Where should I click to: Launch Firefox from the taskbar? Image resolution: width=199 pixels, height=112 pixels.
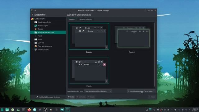(29, 110)
